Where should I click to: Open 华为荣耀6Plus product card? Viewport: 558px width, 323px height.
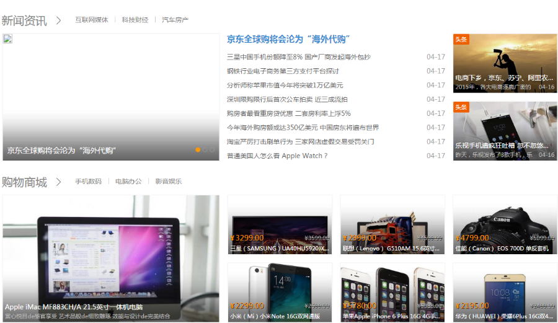505,293
